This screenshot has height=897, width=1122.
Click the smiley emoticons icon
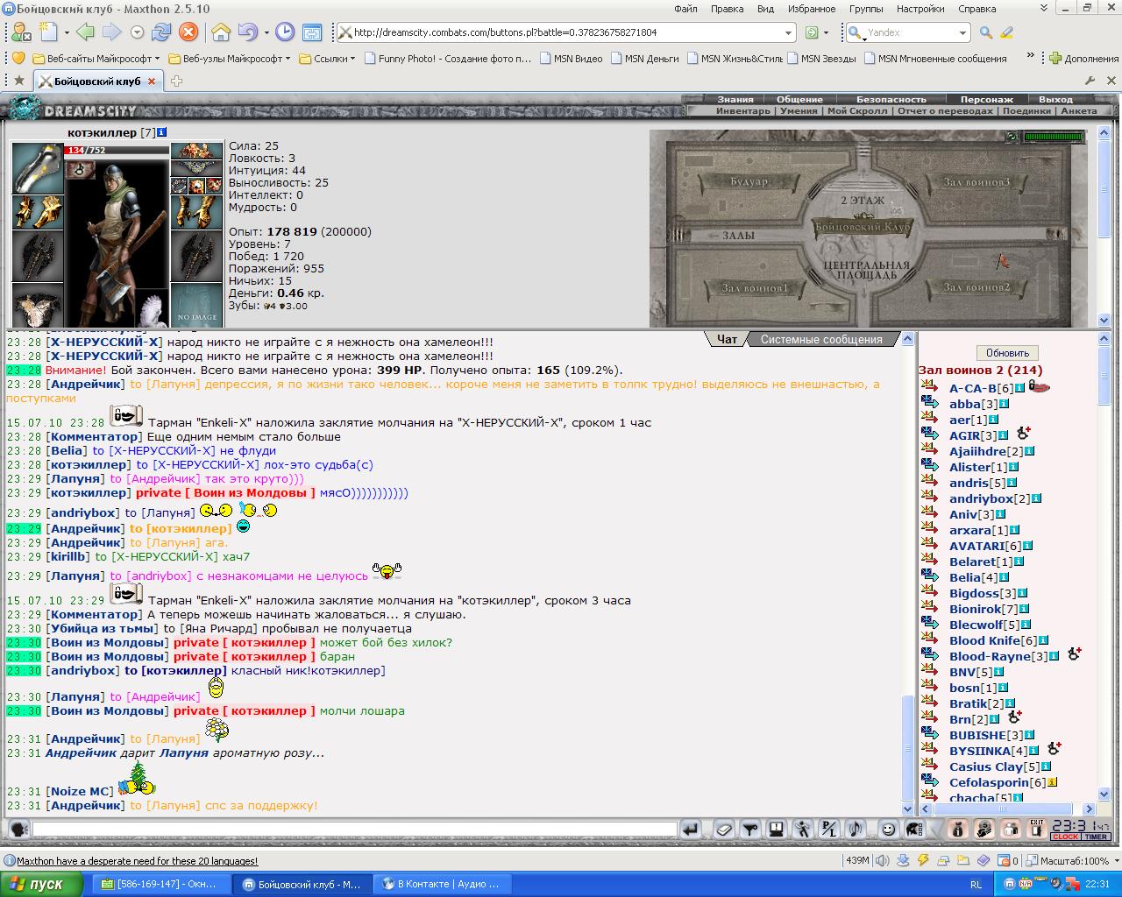[888, 829]
